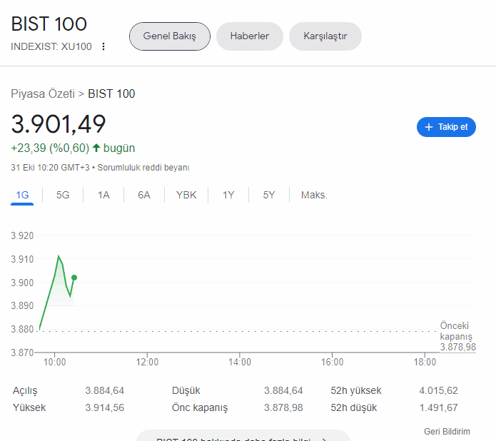The height and width of the screenshot is (441, 496).
Task: Click the INDEXIST: XU100 ticker text
Action: click(x=51, y=46)
